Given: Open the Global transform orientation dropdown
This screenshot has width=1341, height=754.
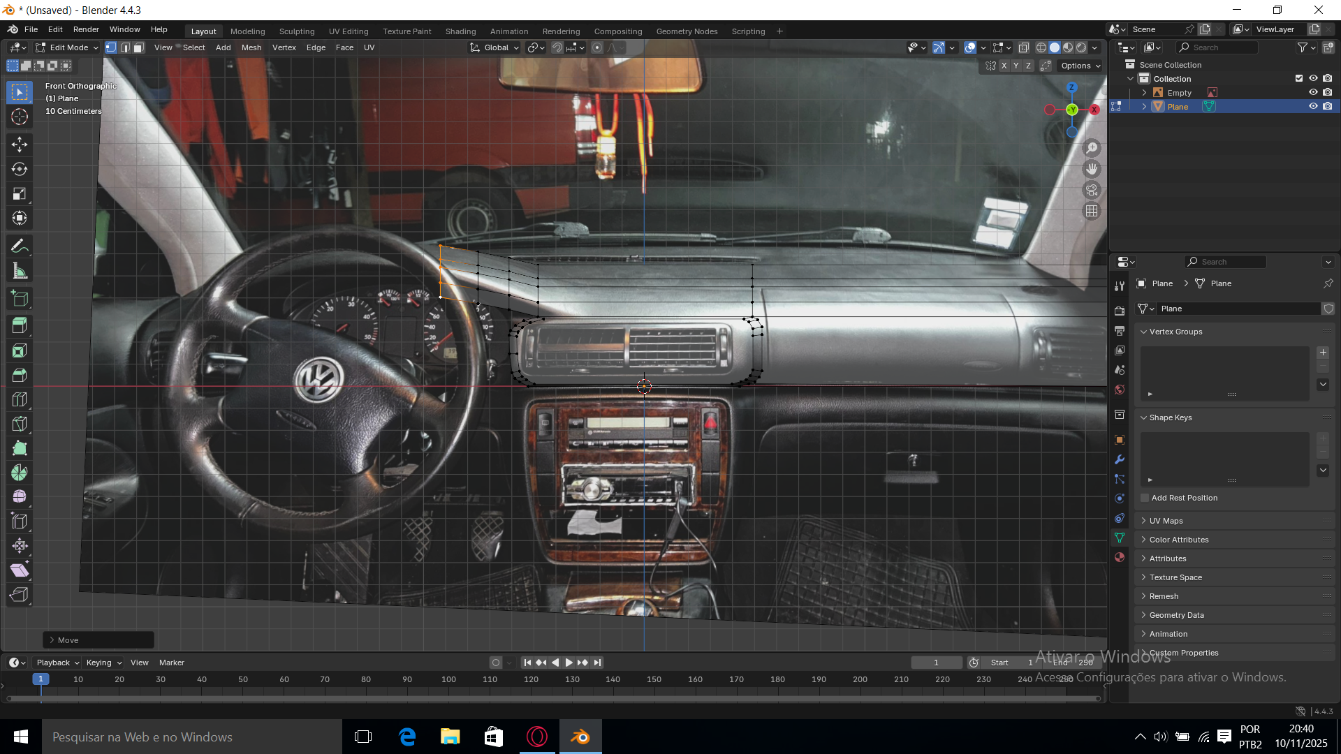Looking at the screenshot, I should coord(495,47).
